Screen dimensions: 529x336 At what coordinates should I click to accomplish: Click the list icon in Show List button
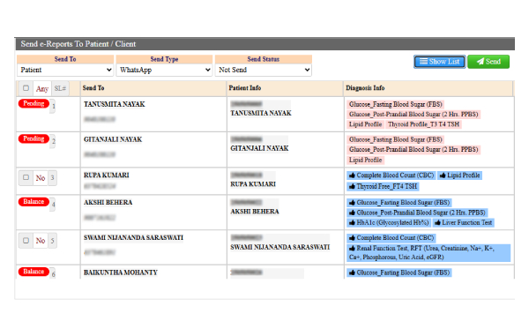(423, 62)
